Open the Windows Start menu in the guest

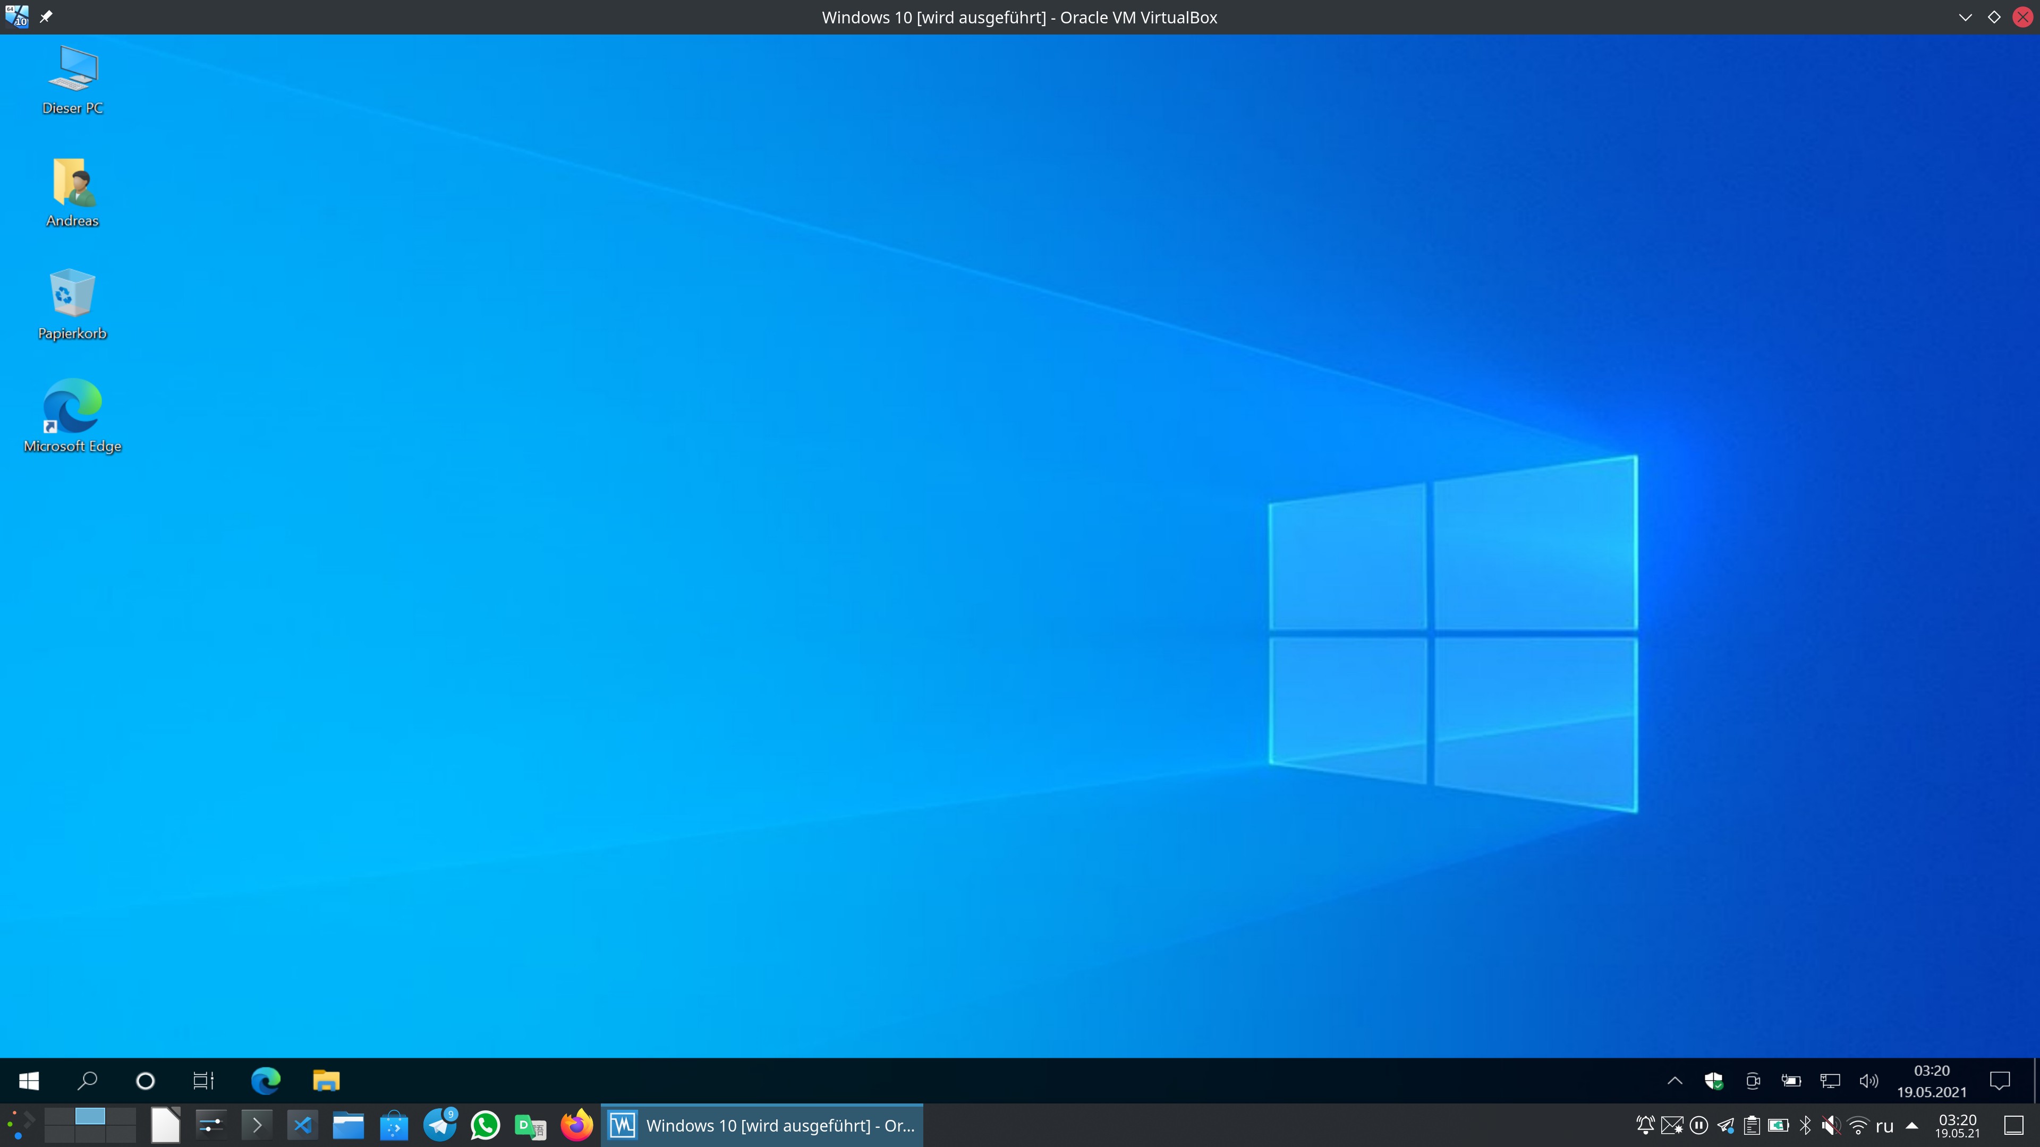[29, 1081]
